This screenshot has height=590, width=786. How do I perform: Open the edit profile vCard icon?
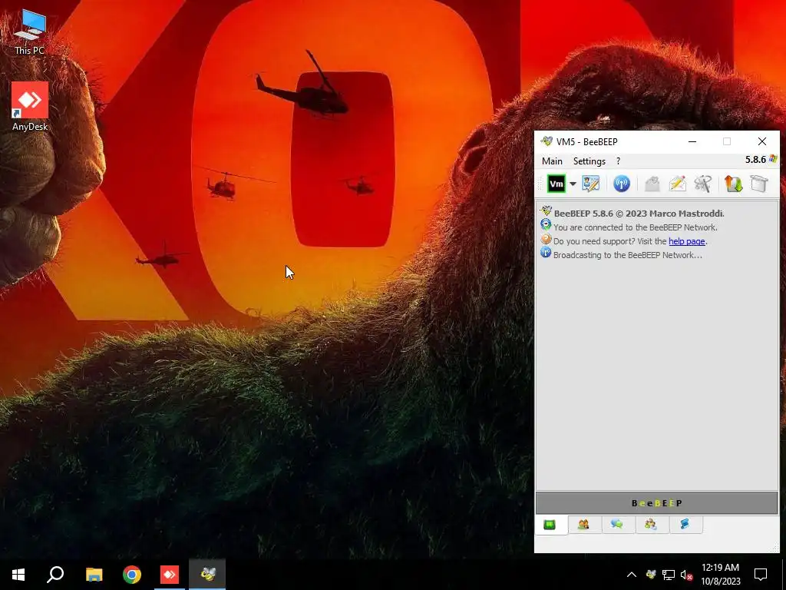pos(590,184)
